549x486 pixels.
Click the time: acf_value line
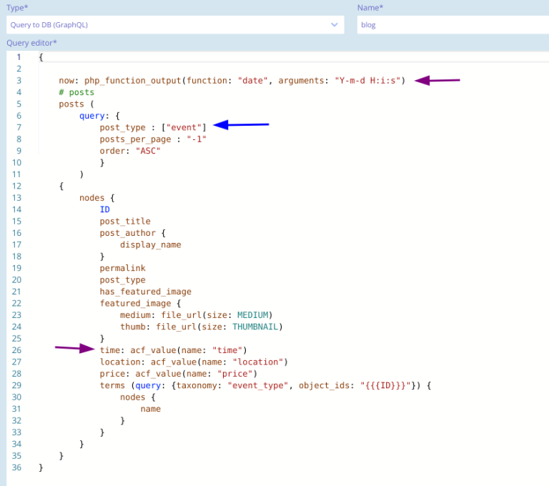(x=173, y=350)
